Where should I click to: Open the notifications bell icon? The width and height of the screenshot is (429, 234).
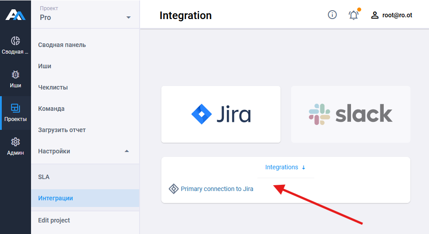(354, 15)
